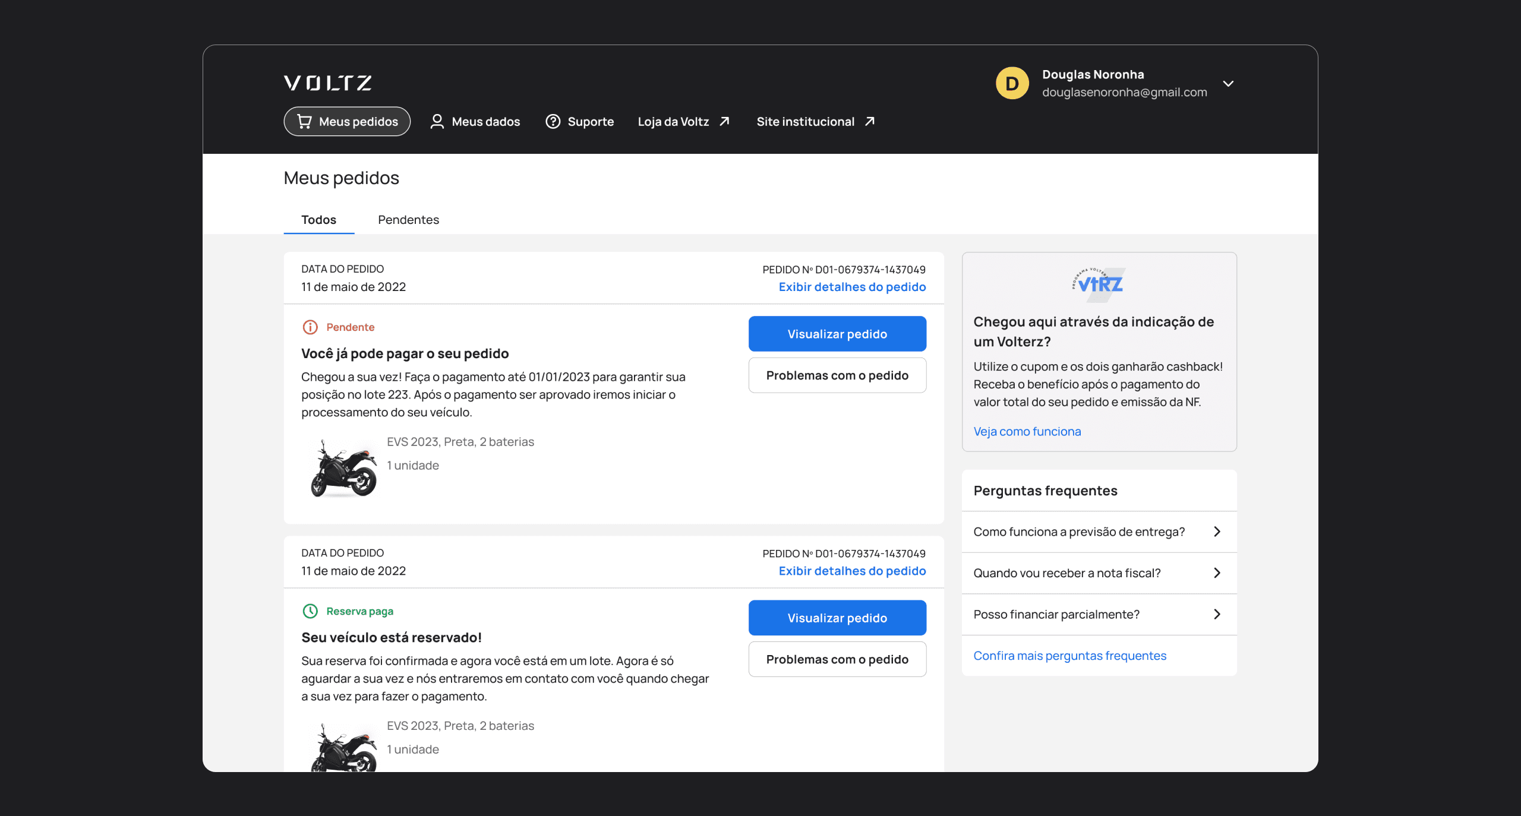The height and width of the screenshot is (816, 1521).
Task: Click the green 'Reserva paga' status label
Action: point(360,611)
